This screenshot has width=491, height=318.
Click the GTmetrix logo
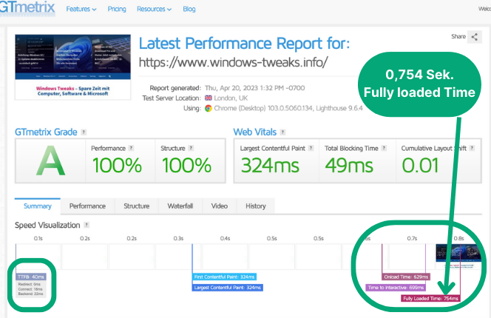27,10
